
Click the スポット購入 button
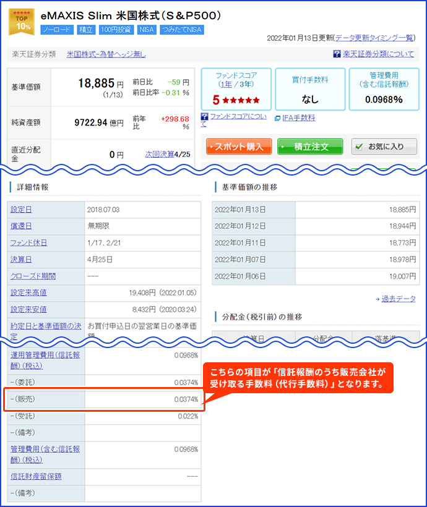[x=239, y=147]
